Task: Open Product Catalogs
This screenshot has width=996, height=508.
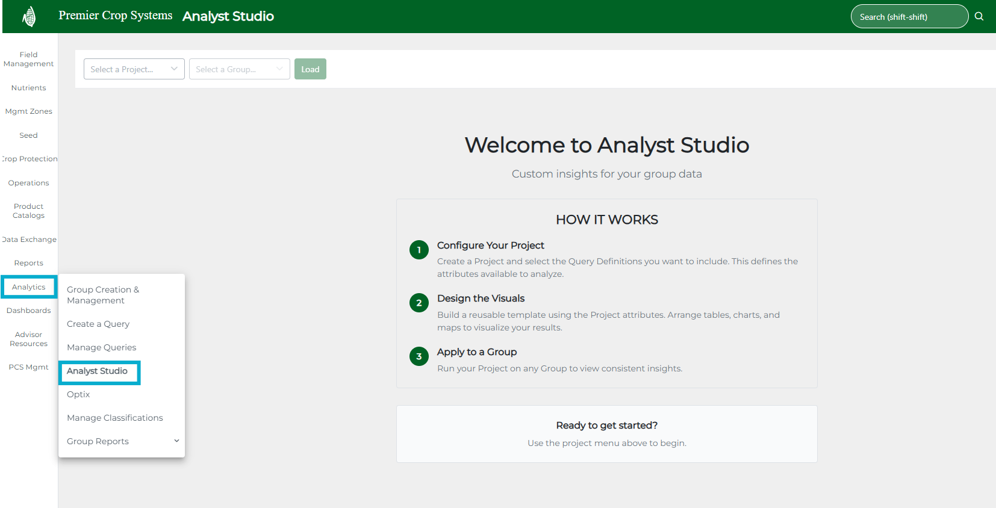Action: click(x=28, y=211)
